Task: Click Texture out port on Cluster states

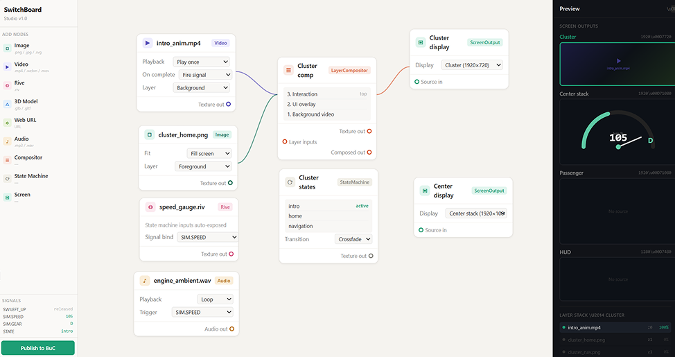Action: pos(371,256)
